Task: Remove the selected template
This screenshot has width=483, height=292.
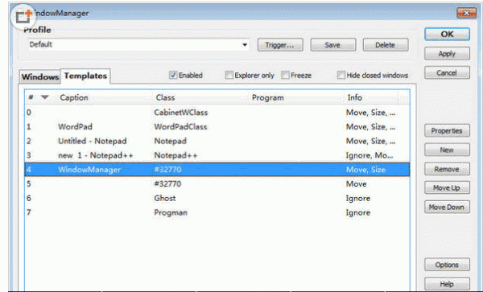Action: 447,169
